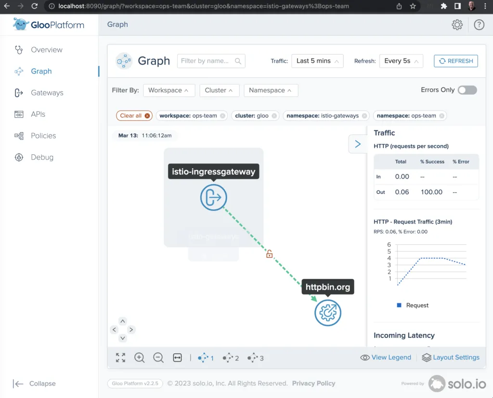Click the Mar 13 timestamp label
This screenshot has width=493, height=398.
pos(145,136)
